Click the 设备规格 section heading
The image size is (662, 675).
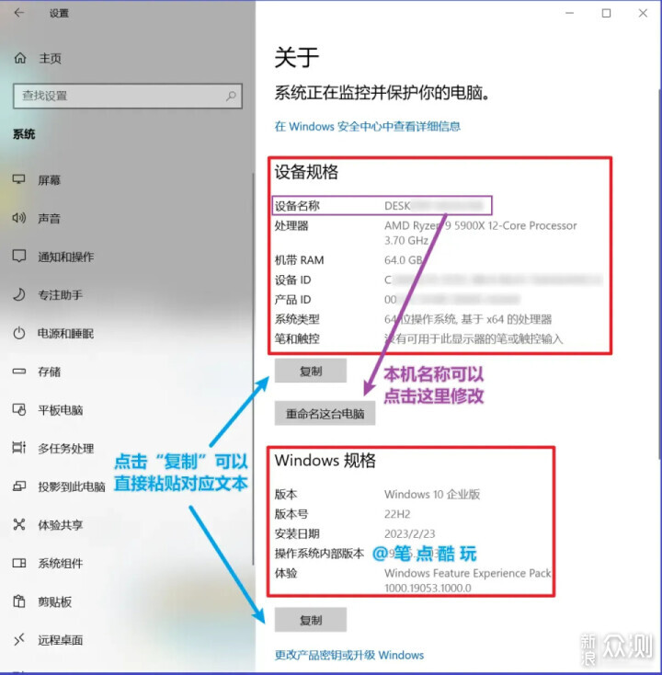pos(306,172)
